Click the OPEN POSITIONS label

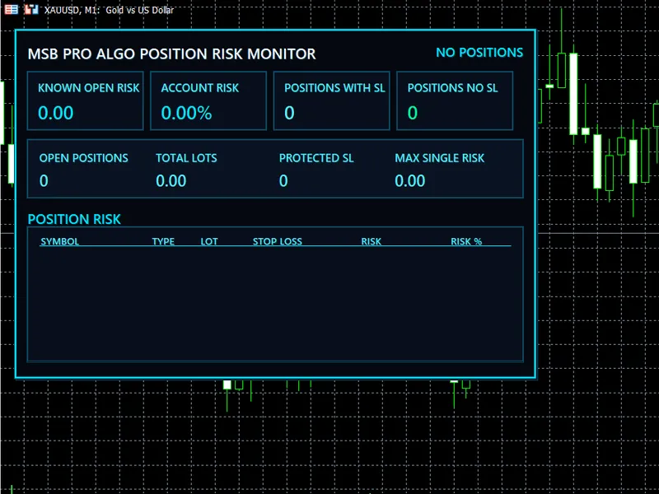click(84, 158)
